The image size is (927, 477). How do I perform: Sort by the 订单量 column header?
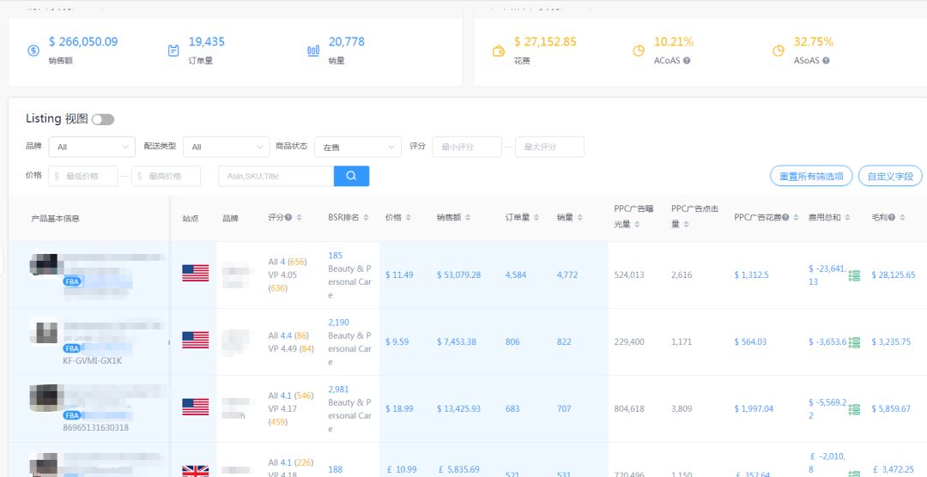click(534, 218)
